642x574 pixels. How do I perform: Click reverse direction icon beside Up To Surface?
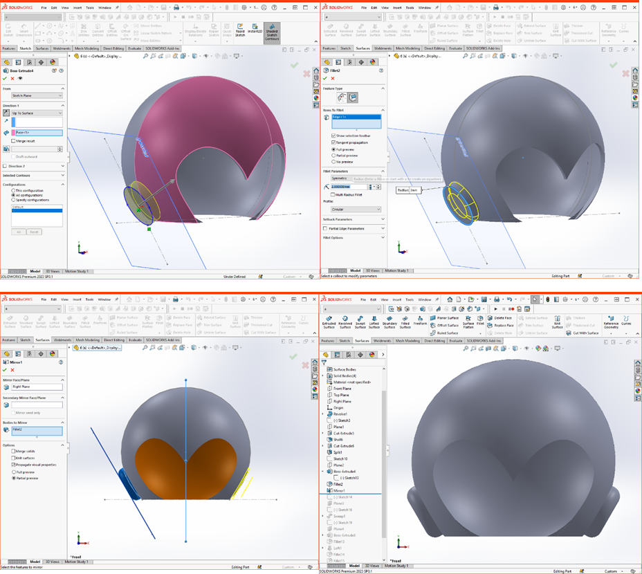pyautogui.click(x=6, y=113)
